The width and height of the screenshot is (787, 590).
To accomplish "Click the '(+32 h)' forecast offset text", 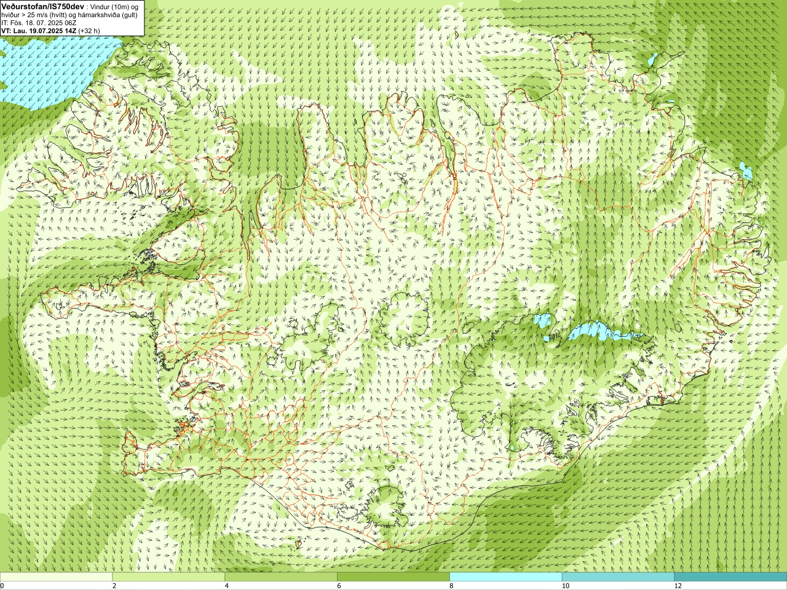I will (89, 31).
